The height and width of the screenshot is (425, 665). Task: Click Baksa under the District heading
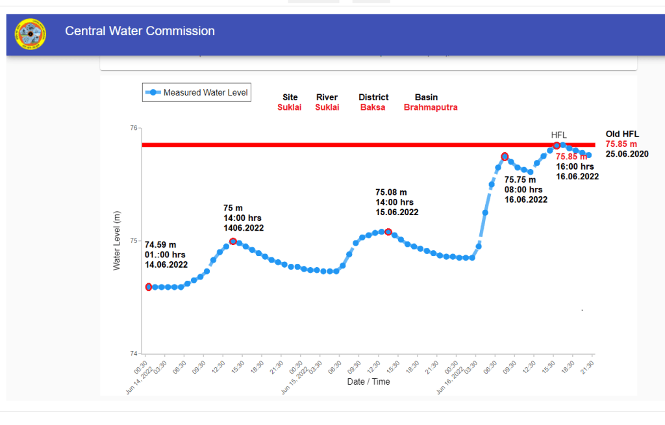[373, 107]
